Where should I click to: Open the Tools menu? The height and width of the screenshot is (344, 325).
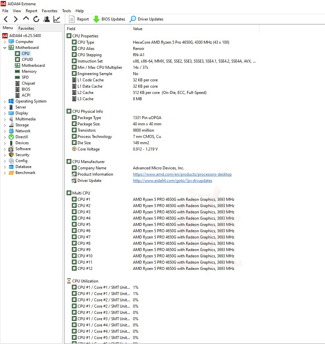click(x=66, y=11)
